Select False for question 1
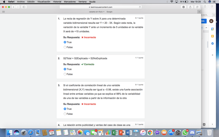The height and width of the screenshot is (137, 219). click(65, 47)
